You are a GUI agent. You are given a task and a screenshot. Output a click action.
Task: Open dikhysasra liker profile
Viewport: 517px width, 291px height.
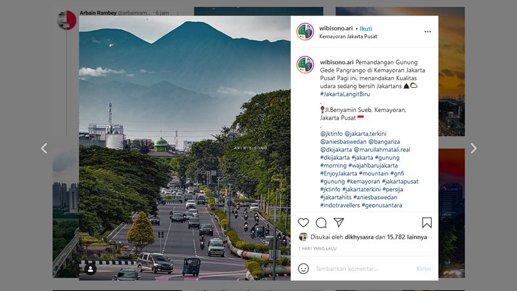[x=357, y=237]
